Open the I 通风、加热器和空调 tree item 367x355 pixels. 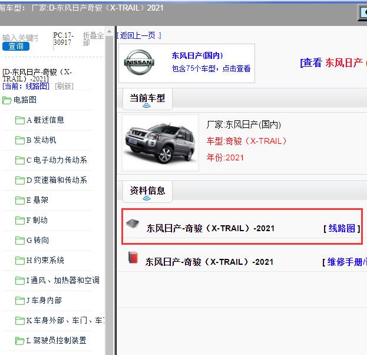coord(62,280)
